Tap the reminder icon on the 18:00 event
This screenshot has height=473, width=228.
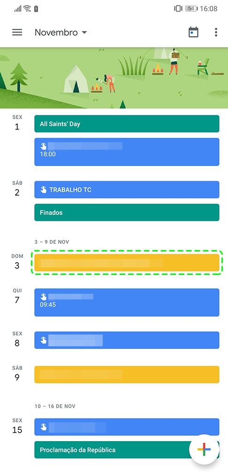pyautogui.click(x=44, y=146)
